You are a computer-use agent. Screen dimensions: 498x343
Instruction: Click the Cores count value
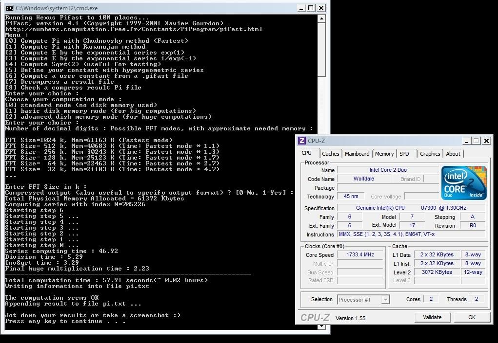point(431,299)
